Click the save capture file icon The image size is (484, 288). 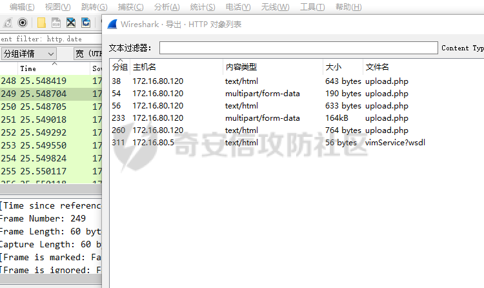click(56, 23)
